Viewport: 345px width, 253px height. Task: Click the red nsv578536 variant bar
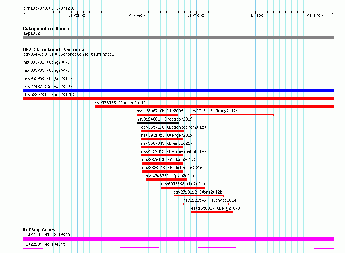click(x=214, y=107)
